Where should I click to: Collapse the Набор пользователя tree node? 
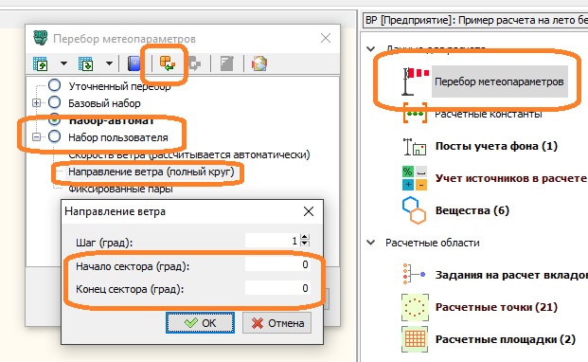36,136
